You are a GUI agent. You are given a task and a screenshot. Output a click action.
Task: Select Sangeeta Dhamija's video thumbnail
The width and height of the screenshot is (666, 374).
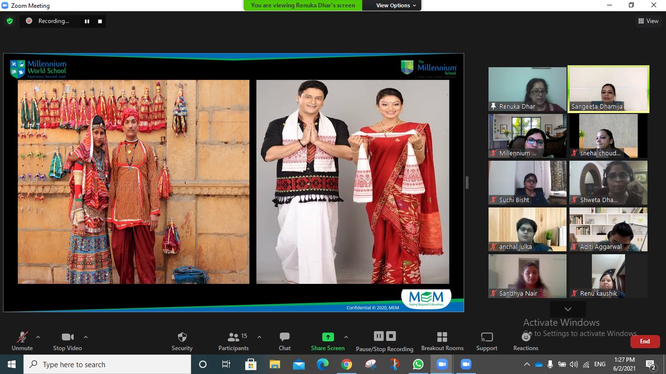[608, 90]
